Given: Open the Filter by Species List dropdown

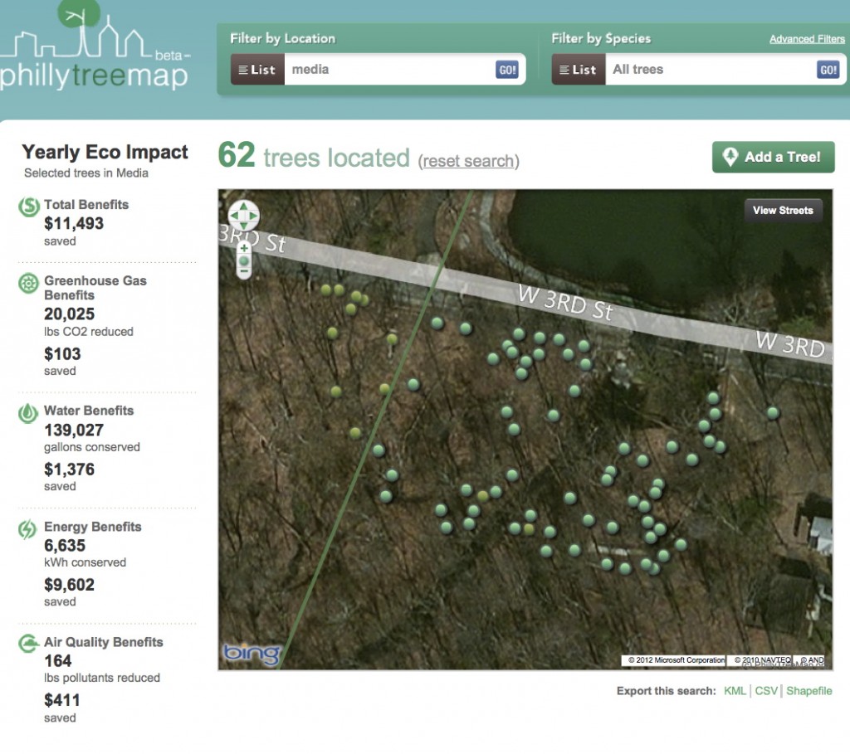Looking at the screenshot, I should [579, 70].
